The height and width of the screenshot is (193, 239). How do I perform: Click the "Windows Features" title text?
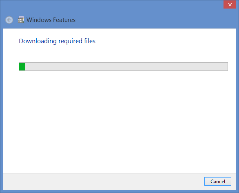[51, 20]
